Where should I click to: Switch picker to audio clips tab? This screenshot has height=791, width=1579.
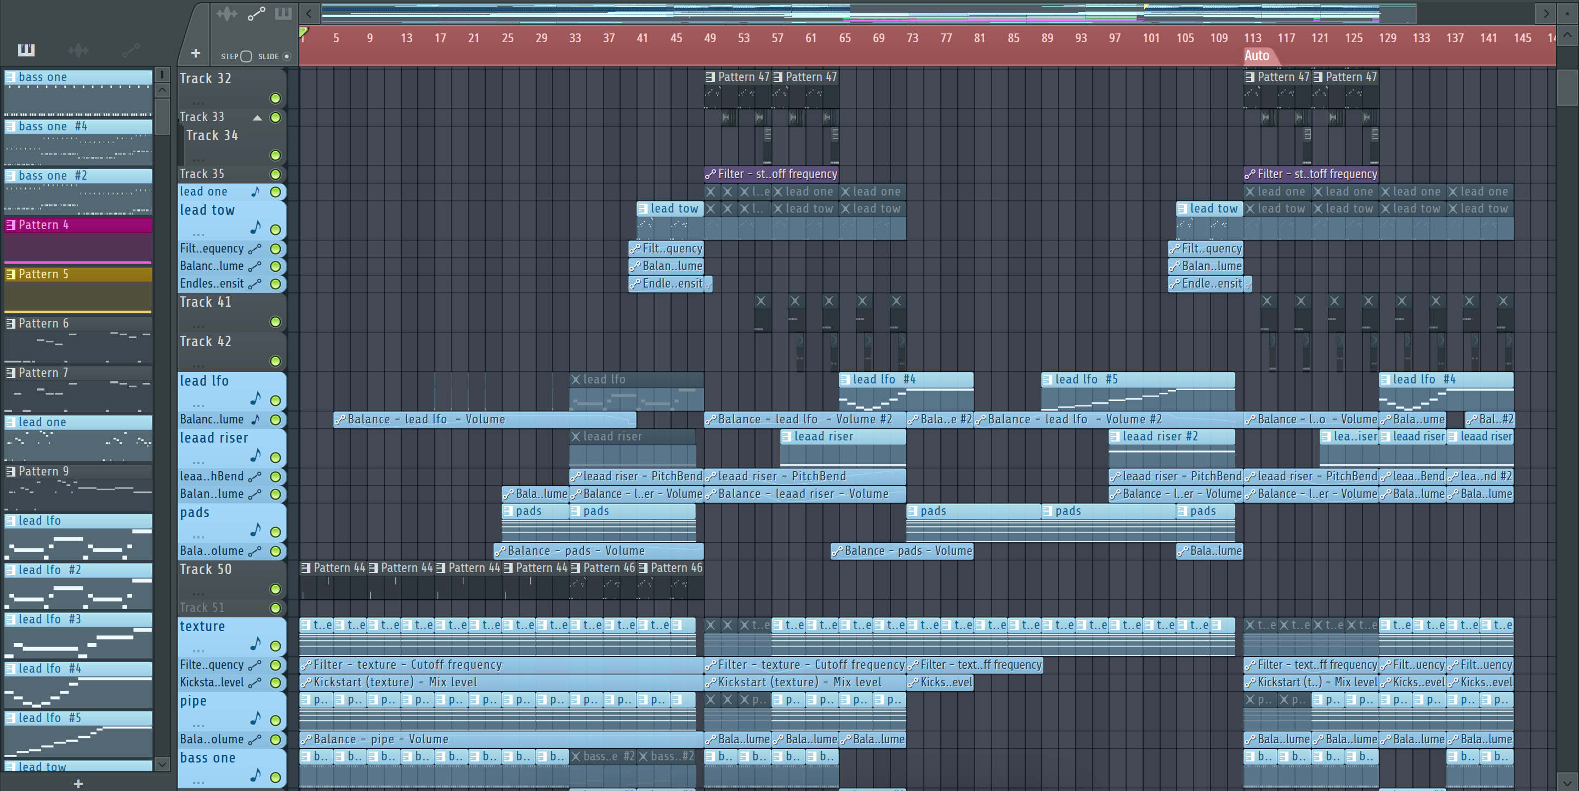click(78, 50)
